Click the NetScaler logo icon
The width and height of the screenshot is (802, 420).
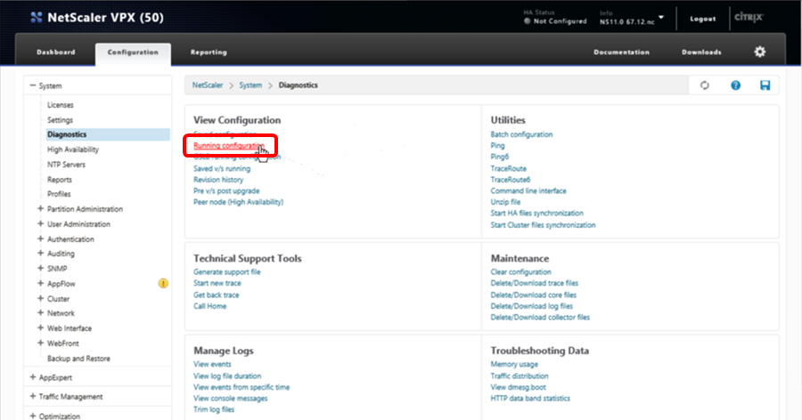(x=37, y=18)
